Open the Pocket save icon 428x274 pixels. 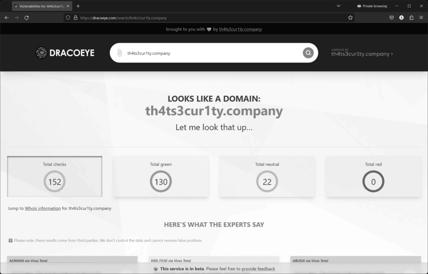coord(391,18)
